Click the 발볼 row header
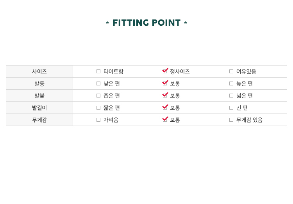This screenshot has height=204, width=293. coord(39,96)
